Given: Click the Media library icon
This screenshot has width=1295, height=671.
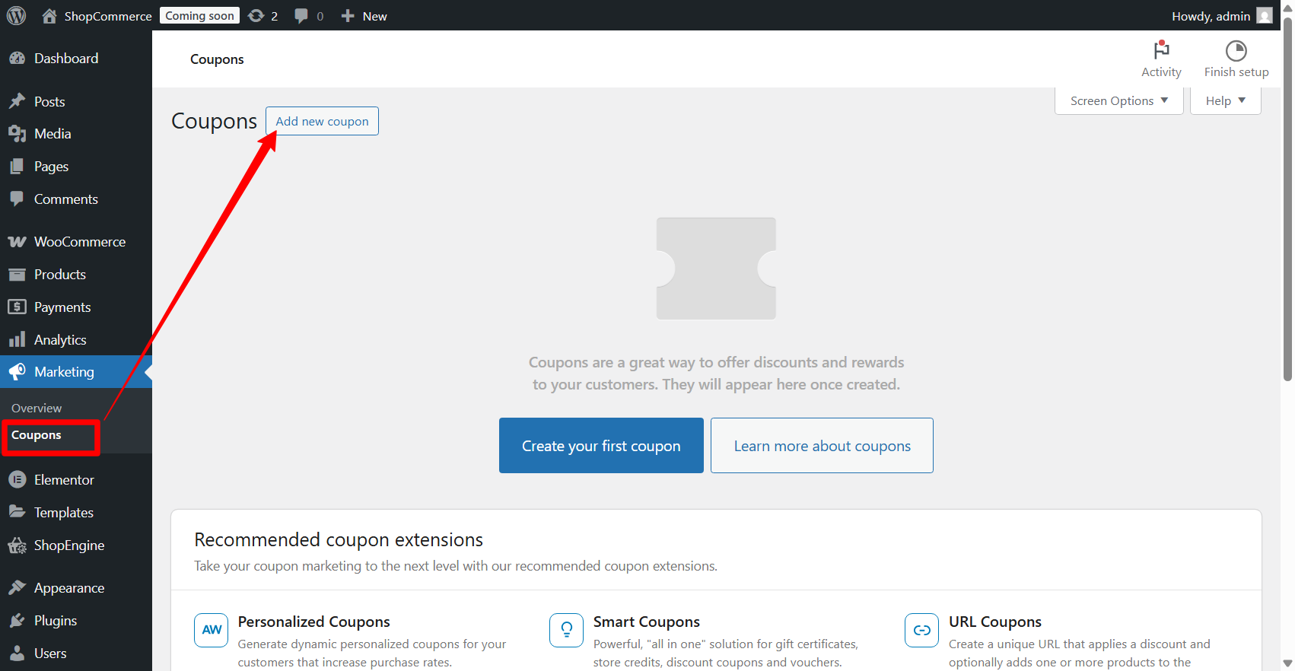Looking at the screenshot, I should coord(17,134).
